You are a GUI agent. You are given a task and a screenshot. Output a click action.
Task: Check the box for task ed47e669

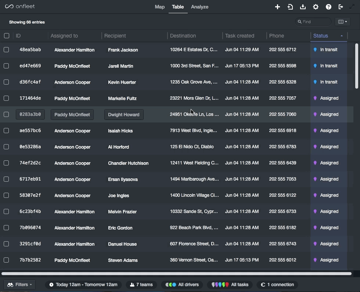click(x=7, y=66)
